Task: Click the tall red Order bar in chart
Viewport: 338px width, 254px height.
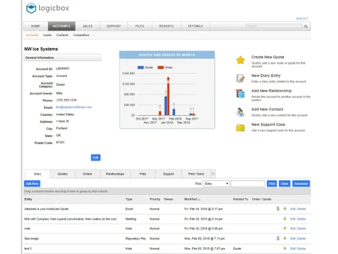Action: pos(168,96)
